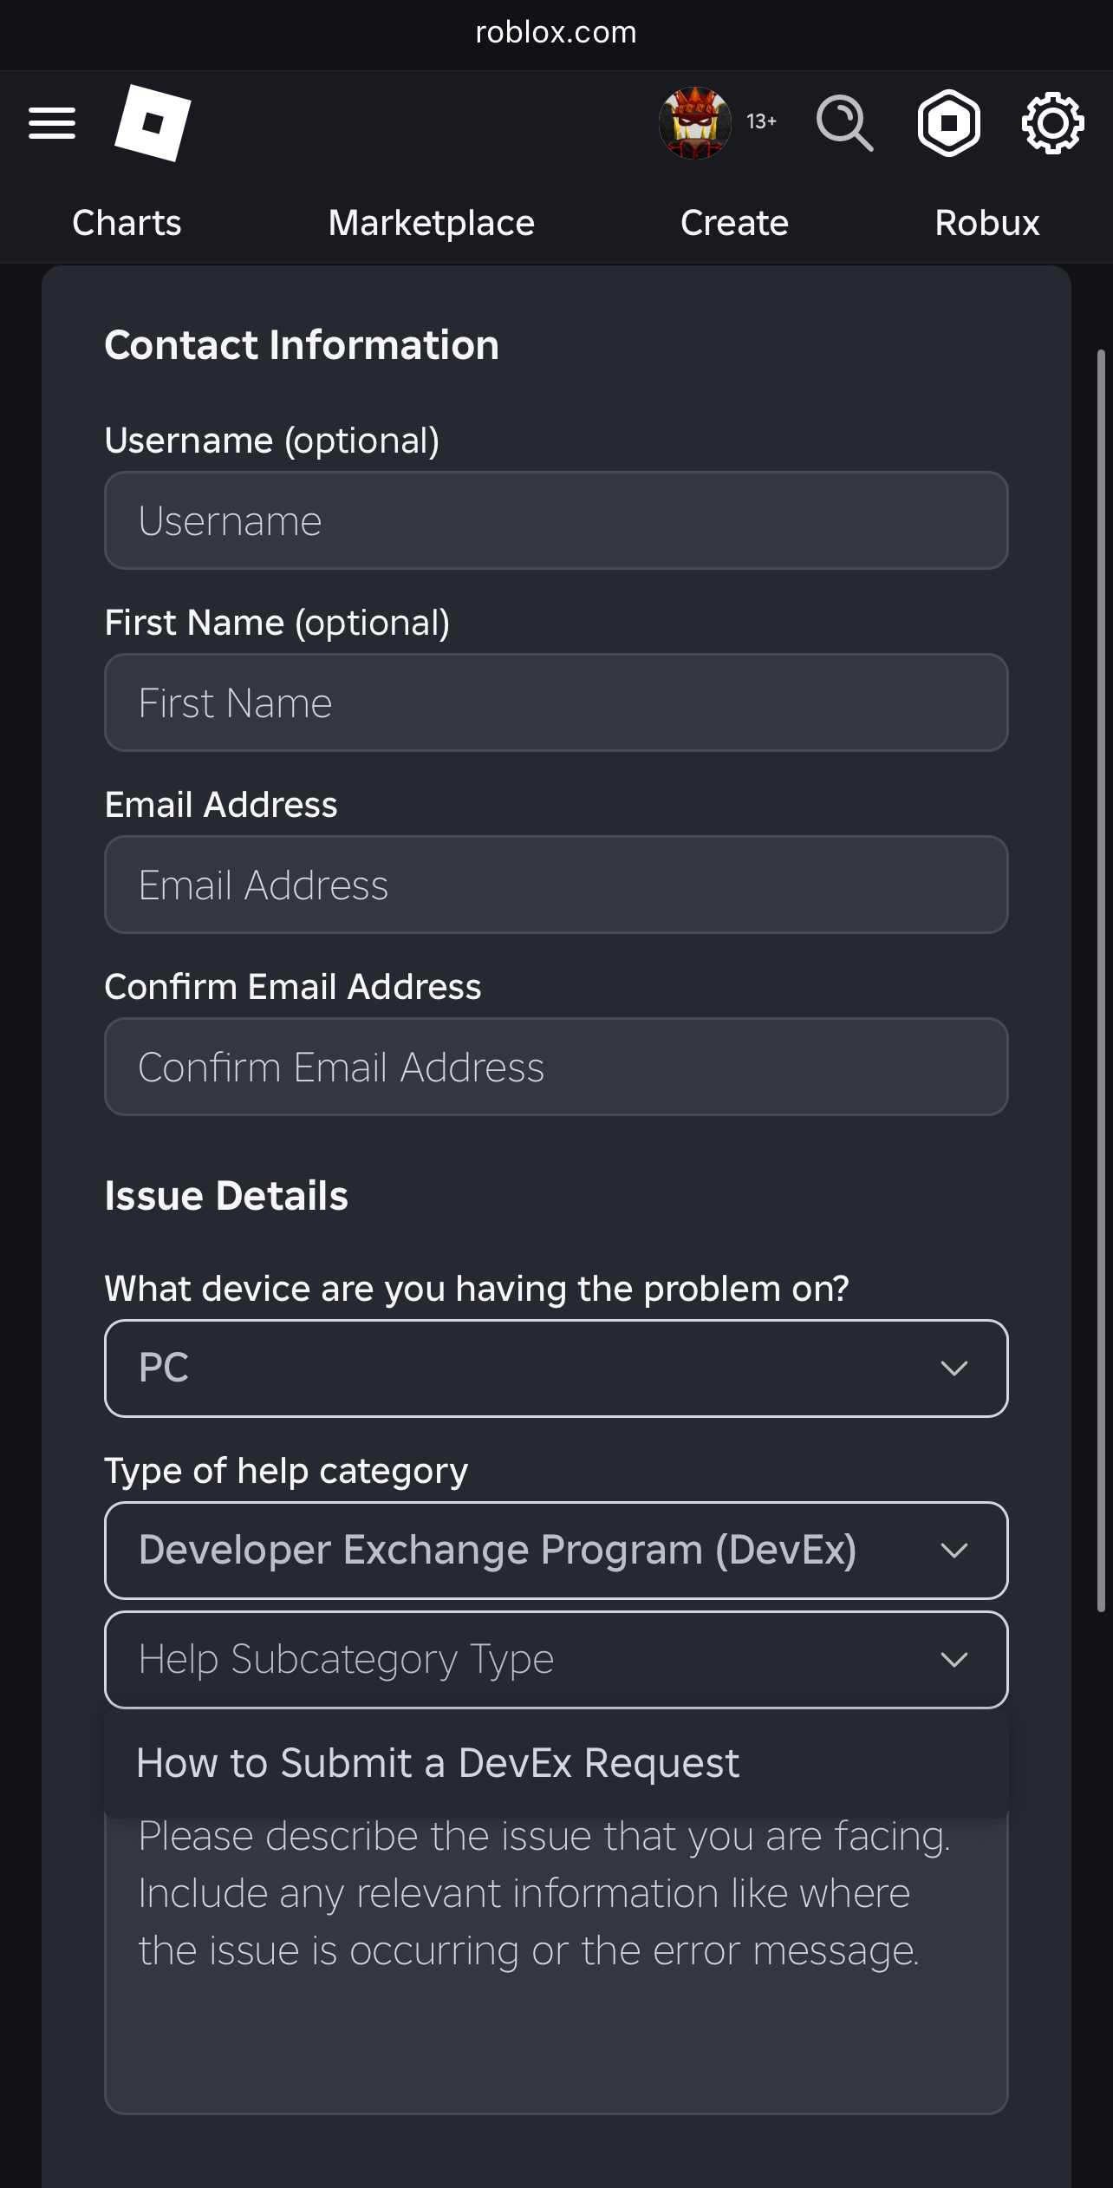Open settings with the gear icon

click(x=1053, y=122)
